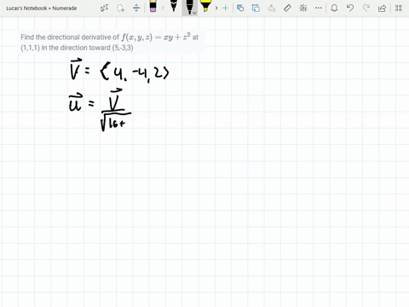This screenshot has height=307, width=409.
Task: Click the Math ink icon
Action: point(303,8)
